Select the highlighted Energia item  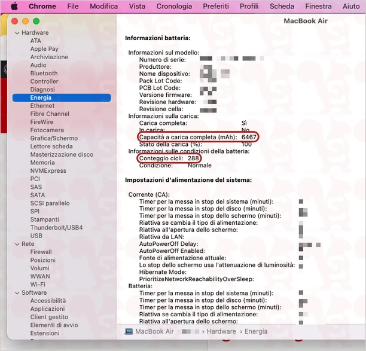click(62, 98)
